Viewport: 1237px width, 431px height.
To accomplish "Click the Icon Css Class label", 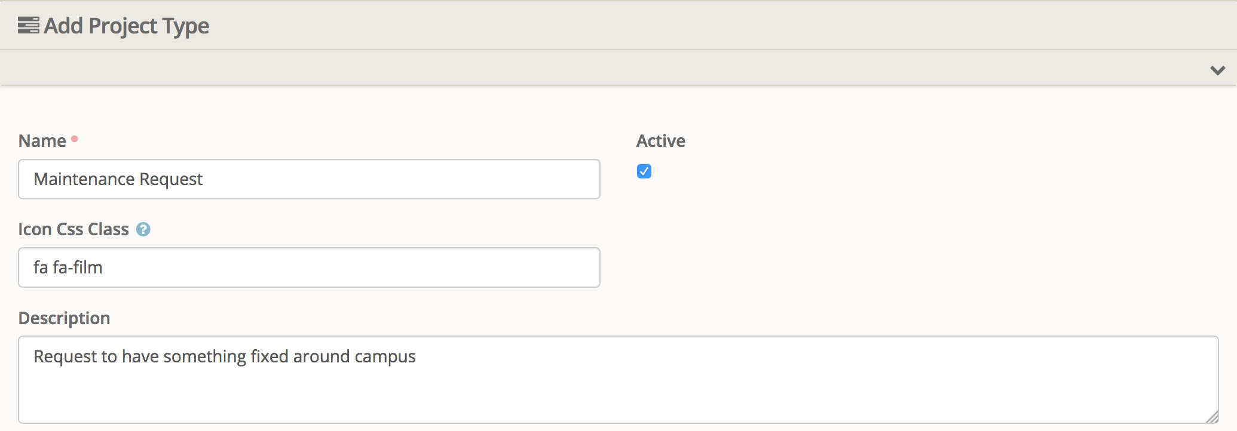I will tap(74, 229).
